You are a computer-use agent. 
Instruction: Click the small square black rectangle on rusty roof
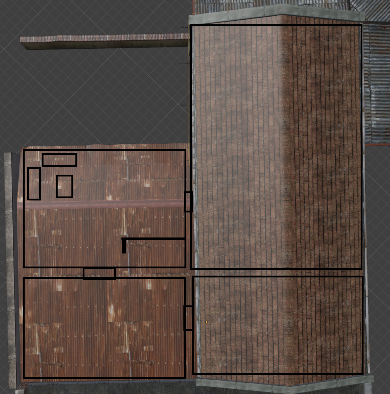pos(65,187)
